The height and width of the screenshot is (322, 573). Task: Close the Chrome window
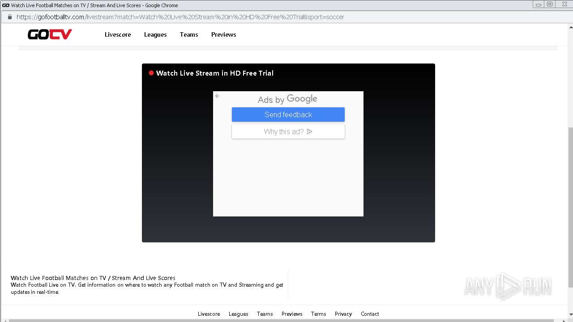(x=564, y=4)
